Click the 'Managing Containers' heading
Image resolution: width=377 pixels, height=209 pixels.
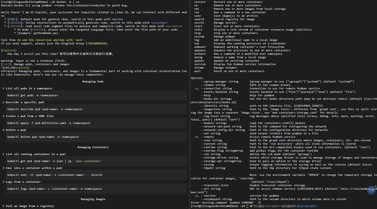click(x=93, y=147)
